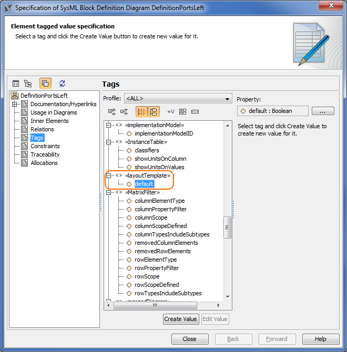The image size is (347, 352).
Task: Select the rowScopeDefined tag
Action: coord(157,285)
